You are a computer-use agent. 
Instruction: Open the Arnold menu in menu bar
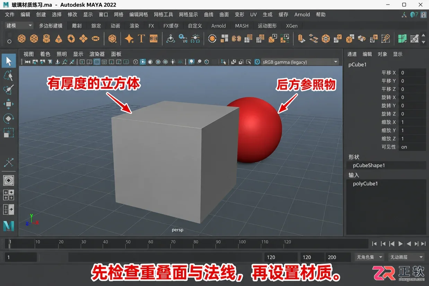[302, 15]
